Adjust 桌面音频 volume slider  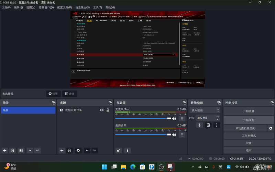point(143,135)
